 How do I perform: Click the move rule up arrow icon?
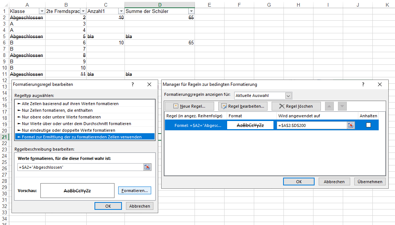pyautogui.click(x=329, y=106)
